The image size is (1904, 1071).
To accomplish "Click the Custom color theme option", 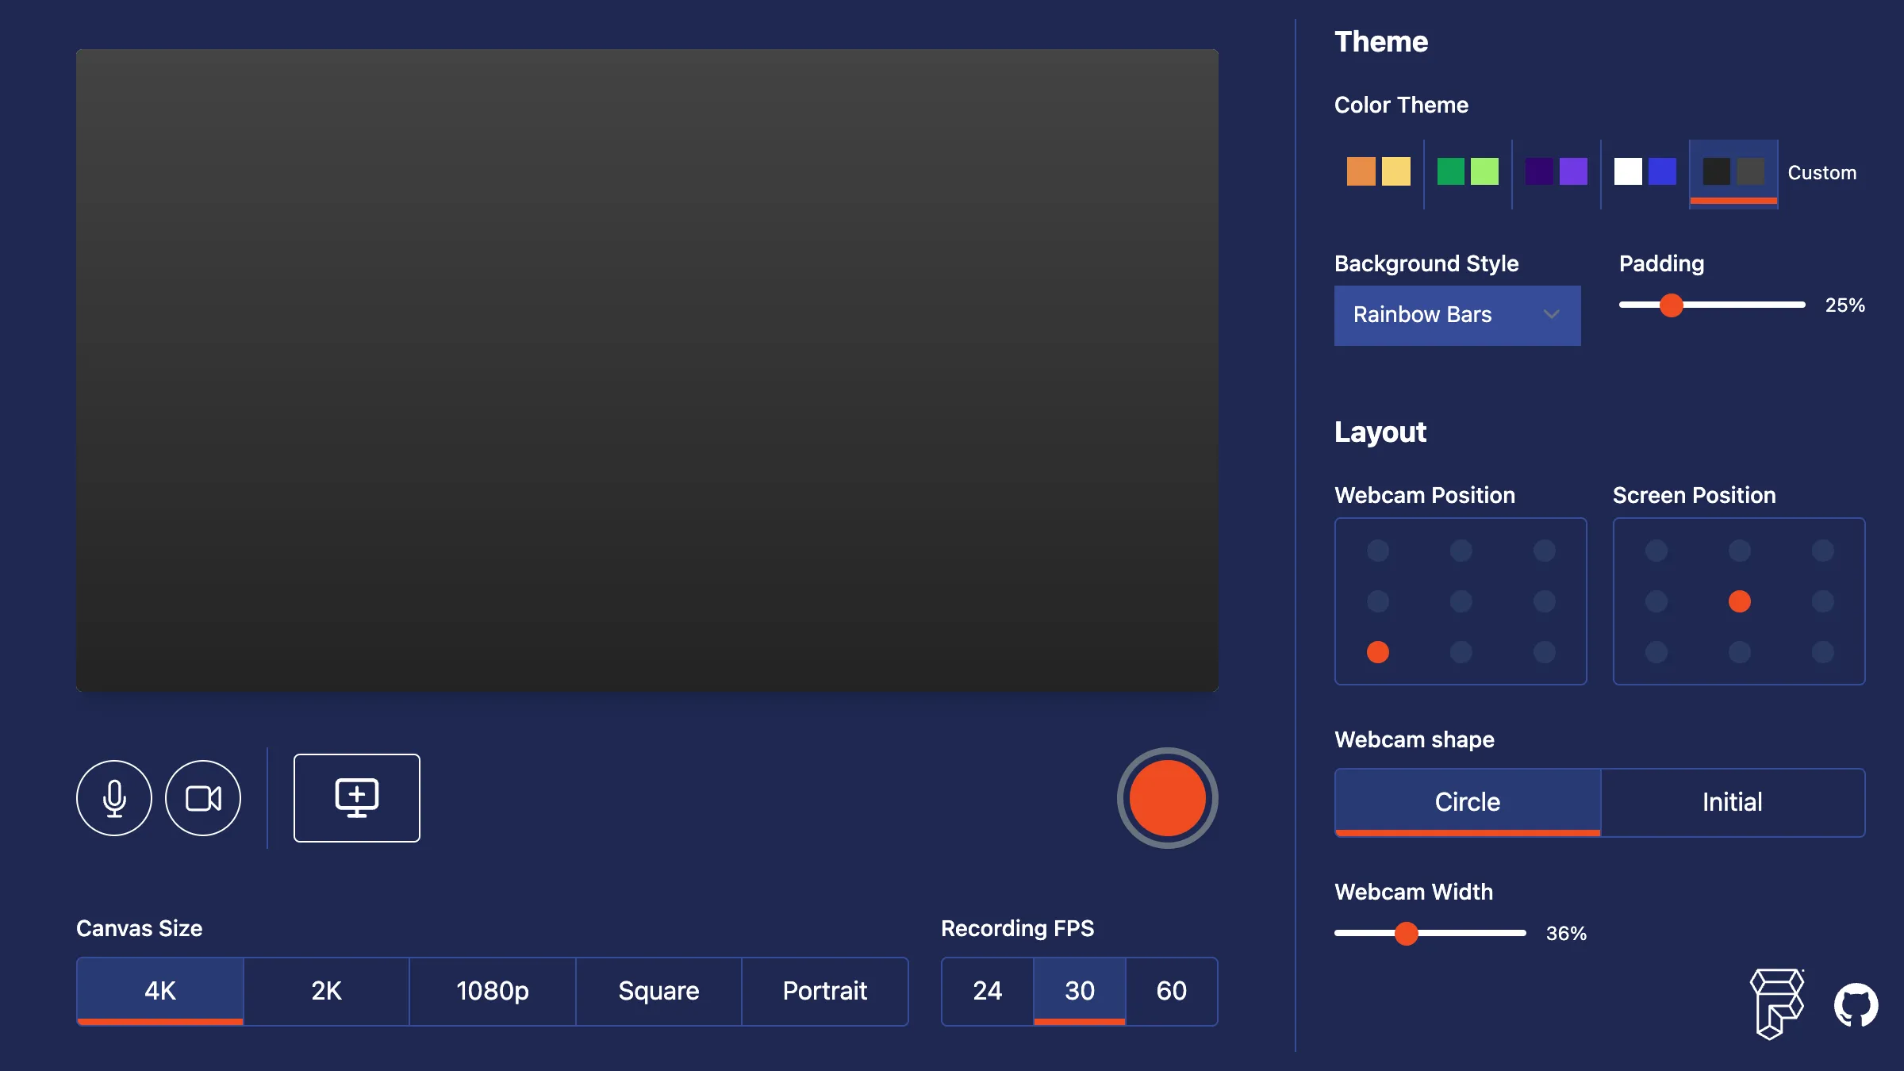I will point(1822,173).
